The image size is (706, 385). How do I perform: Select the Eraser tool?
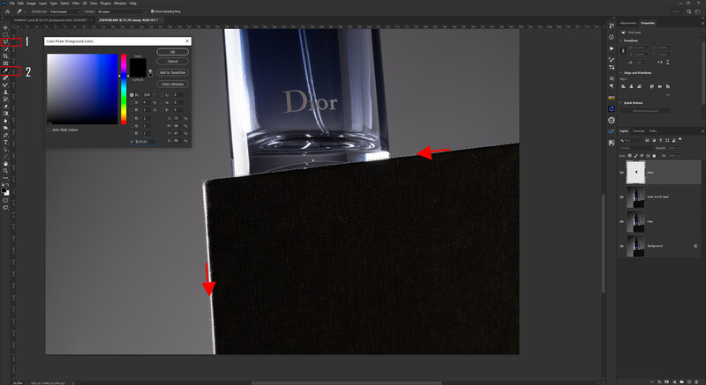pos(5,107)
